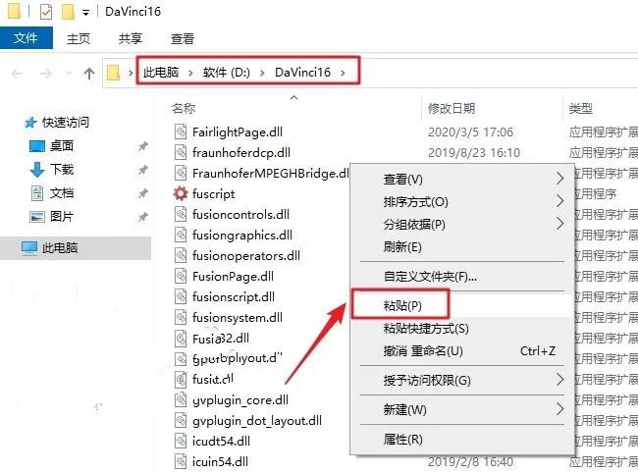Click the pin icon beside 下载

click(x=143, y=170)
